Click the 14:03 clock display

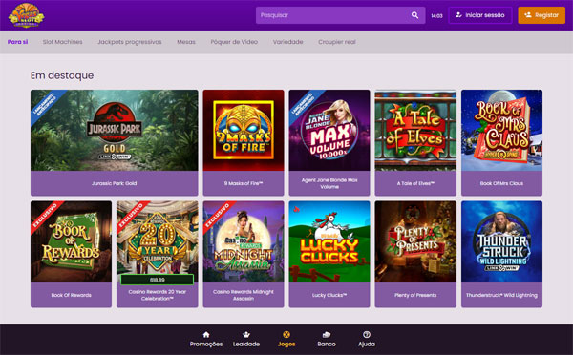click(x=436, y=15)
